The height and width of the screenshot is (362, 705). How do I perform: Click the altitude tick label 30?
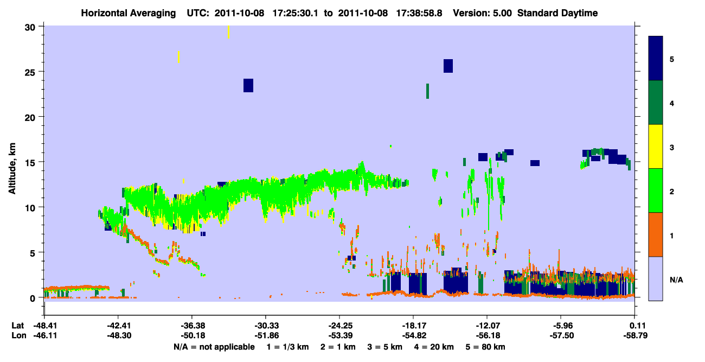(x=31, y=27)
